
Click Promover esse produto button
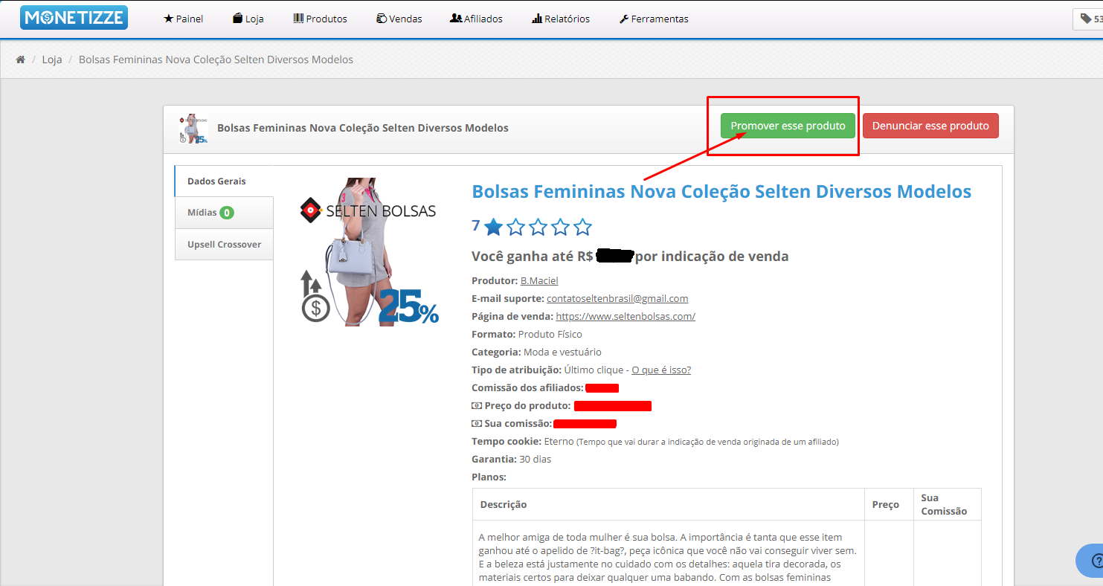788,126
